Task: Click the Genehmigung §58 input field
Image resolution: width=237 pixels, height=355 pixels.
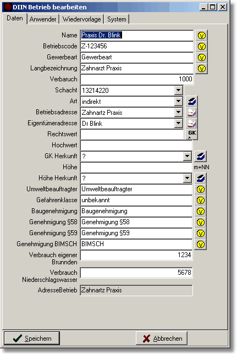Action: tap(136, 222)
